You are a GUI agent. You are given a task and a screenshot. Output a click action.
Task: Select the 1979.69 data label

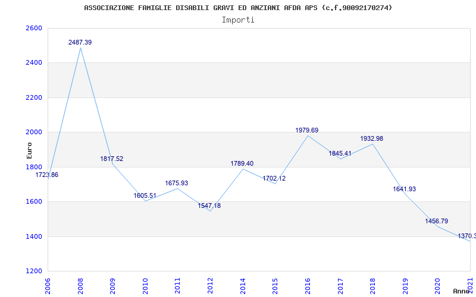tap(306, 130)
